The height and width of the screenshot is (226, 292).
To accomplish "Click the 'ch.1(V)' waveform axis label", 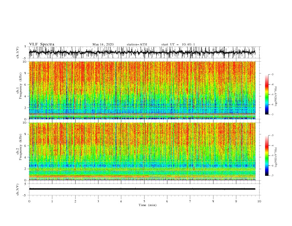I will [18, 52].
